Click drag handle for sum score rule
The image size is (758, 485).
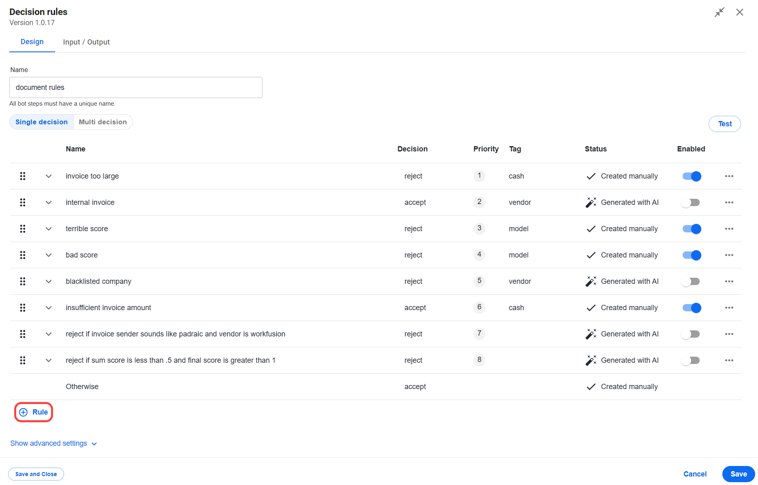click(x=23, y=360)
